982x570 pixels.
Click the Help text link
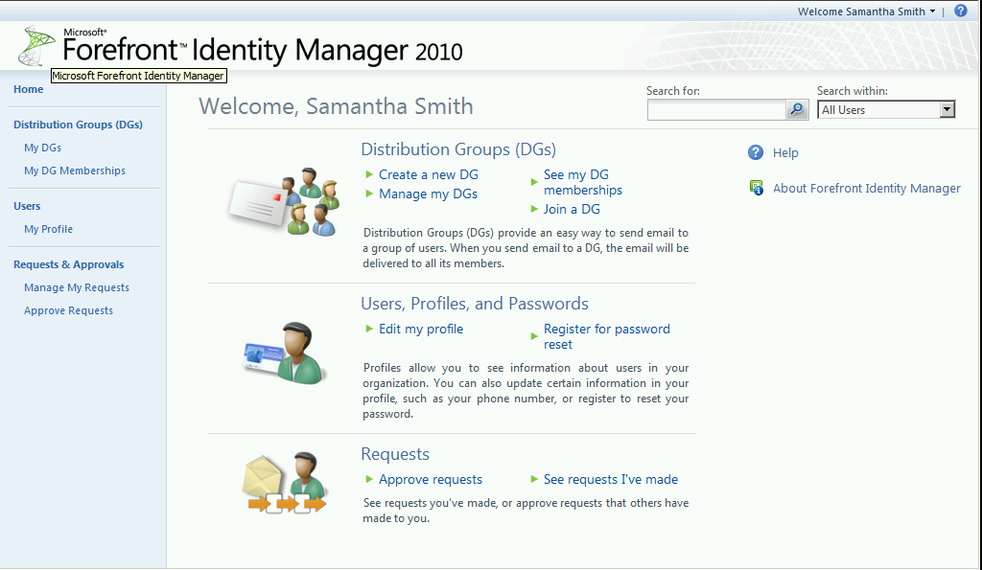coord(785,152)
